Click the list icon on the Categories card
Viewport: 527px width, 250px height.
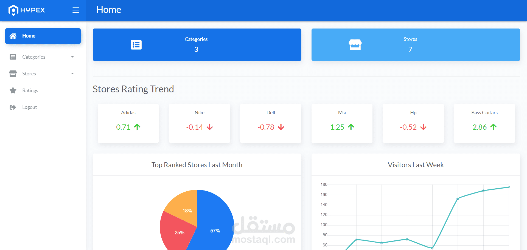click(136, 45)
